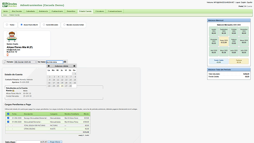Open the Deméritos tab
Image resolution: width=254 pixels, height=143 pixels.
click(x=71, y=11)
